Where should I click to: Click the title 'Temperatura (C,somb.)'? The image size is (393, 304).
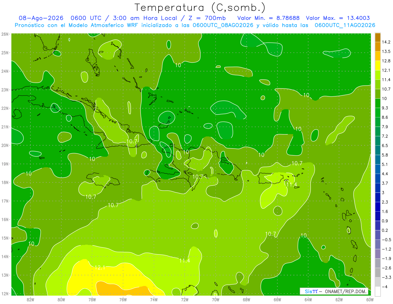click(200, 7)
